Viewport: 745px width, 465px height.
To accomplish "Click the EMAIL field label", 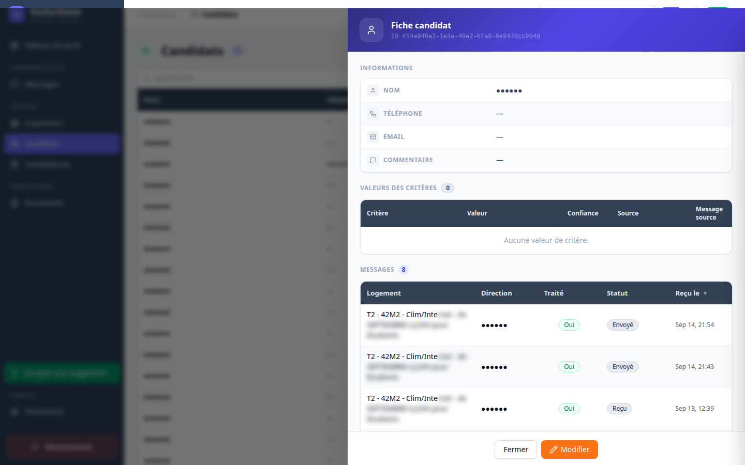I will tap(394, 137).
